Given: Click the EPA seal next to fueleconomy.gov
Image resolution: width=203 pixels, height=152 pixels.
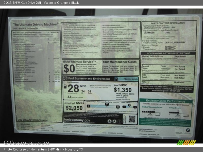Looking at the screenshot, I should (110, 121).
